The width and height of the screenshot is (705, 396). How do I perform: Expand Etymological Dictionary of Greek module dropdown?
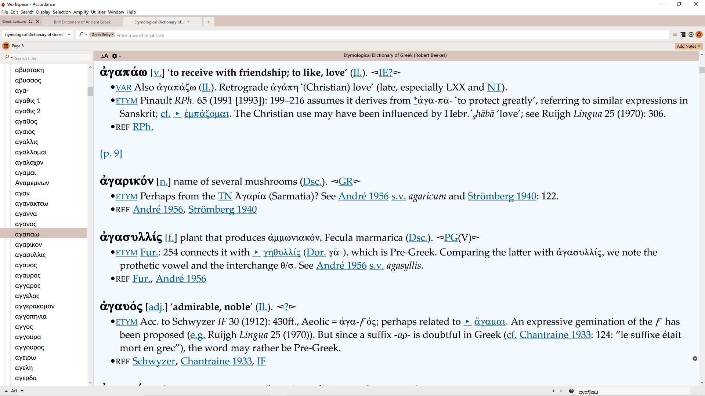click(69, 34)
